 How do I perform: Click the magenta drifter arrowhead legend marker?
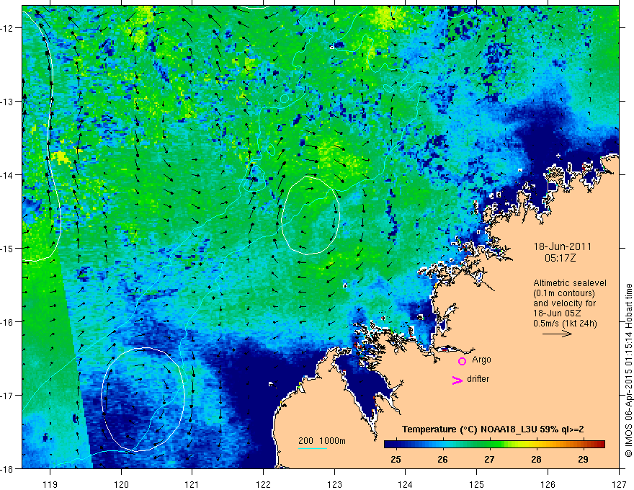click(x=457, y=380)
